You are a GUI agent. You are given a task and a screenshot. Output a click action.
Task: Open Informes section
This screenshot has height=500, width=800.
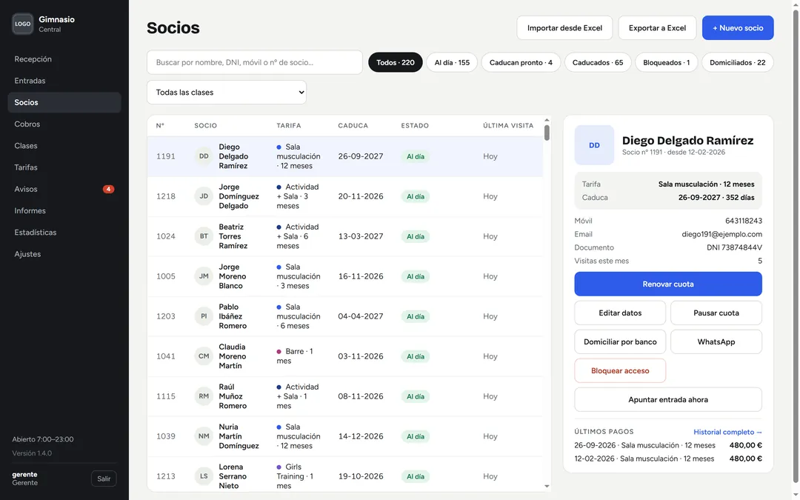[x=64, y=210]
